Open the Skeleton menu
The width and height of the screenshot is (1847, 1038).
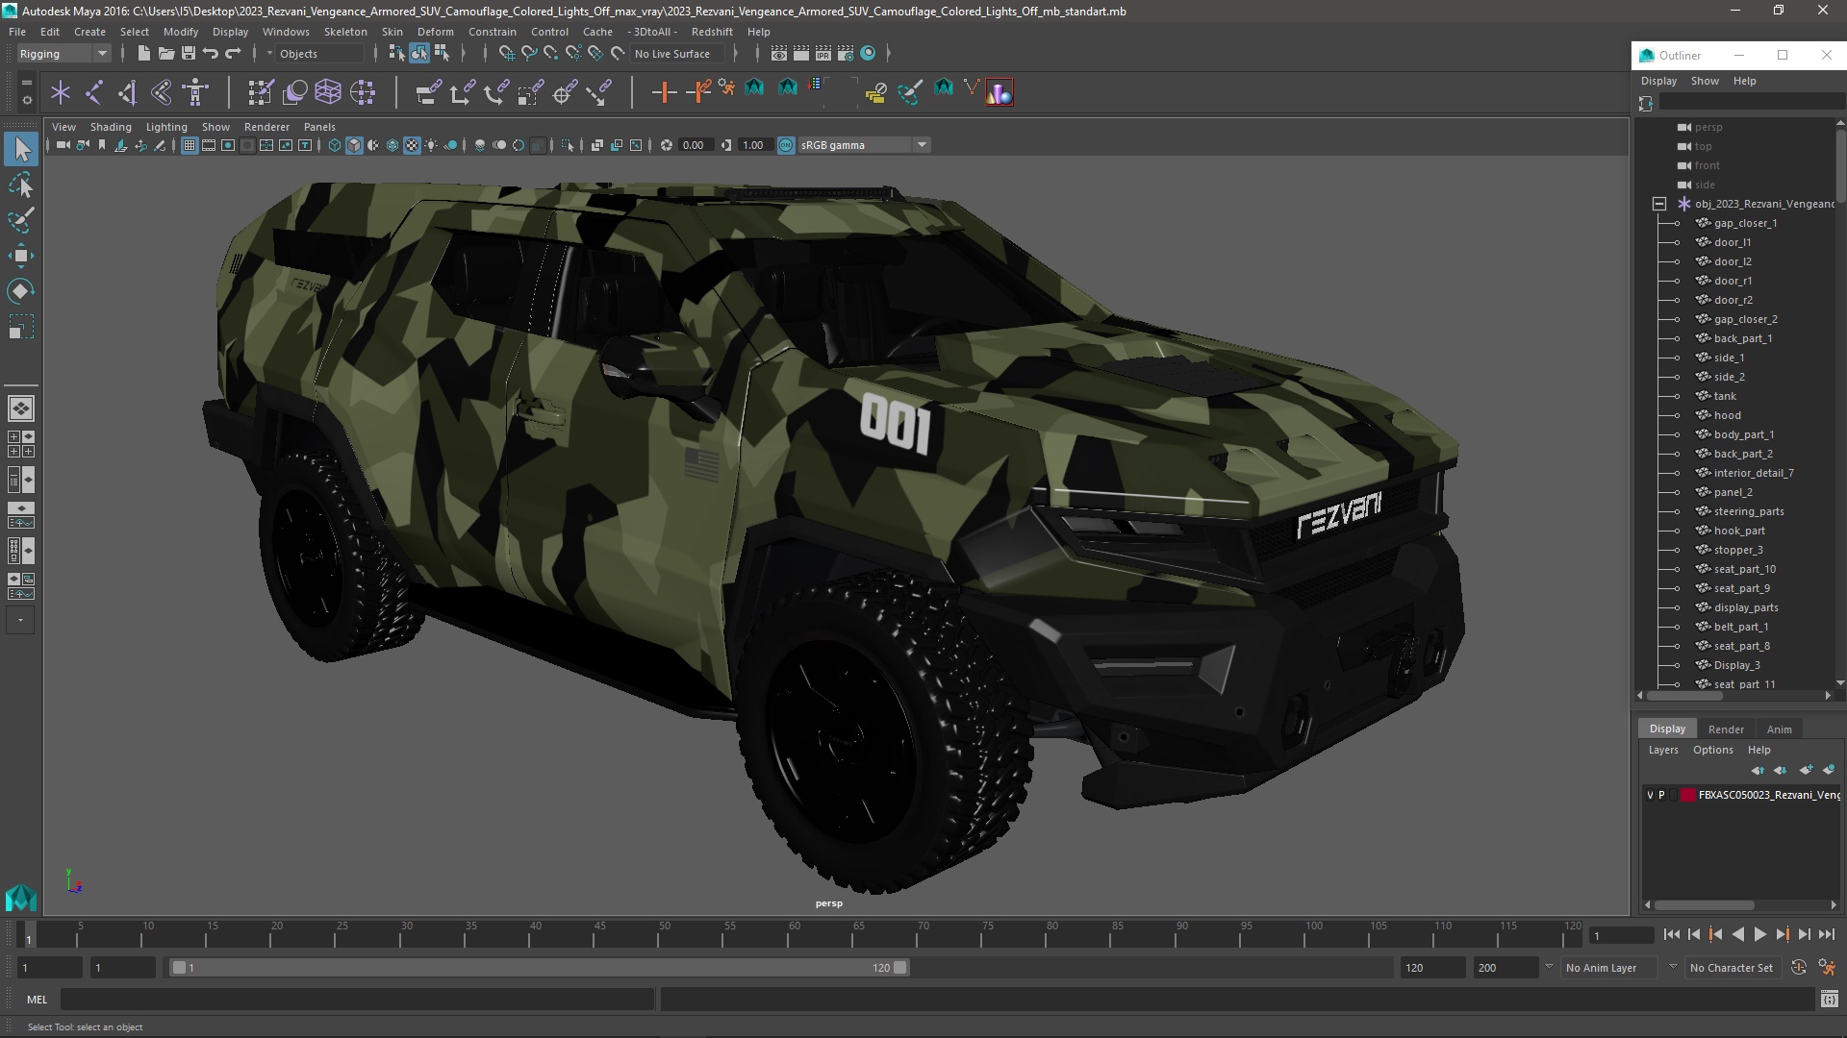344,32
